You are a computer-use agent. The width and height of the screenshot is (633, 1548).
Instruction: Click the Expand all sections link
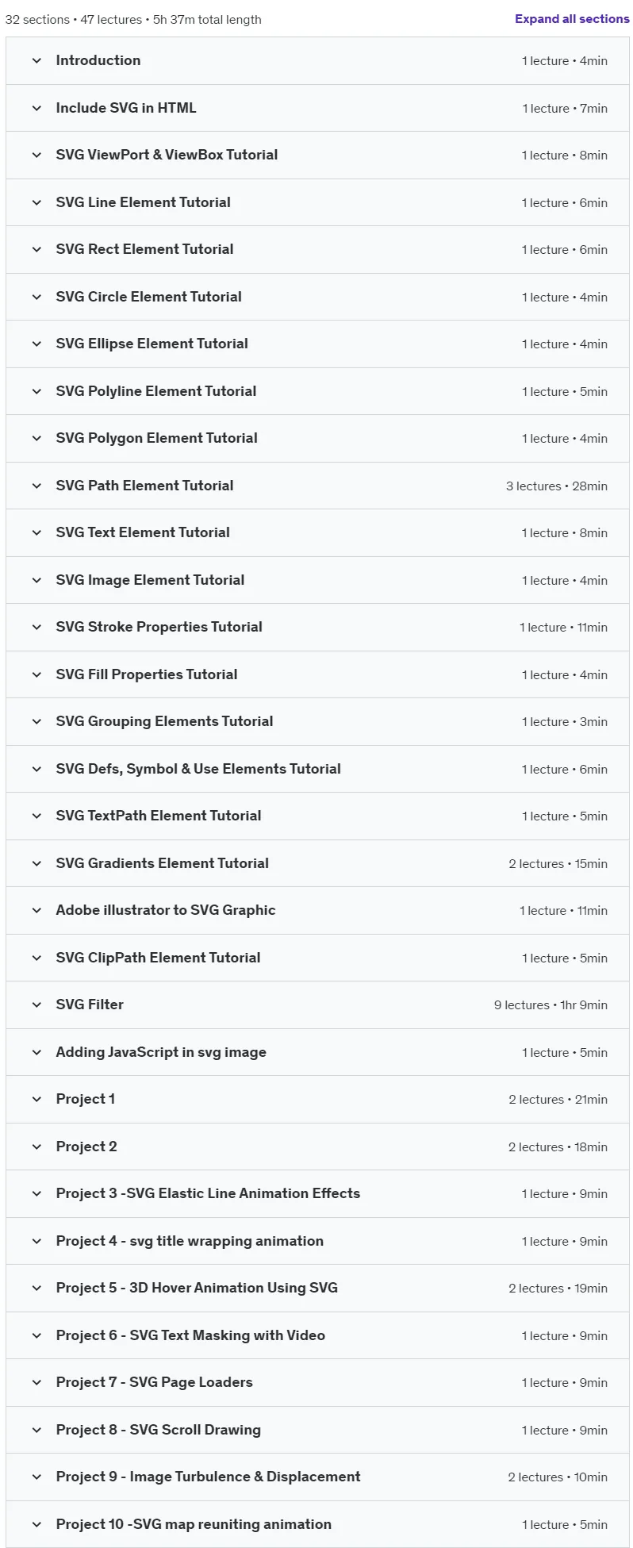point(572,19)
